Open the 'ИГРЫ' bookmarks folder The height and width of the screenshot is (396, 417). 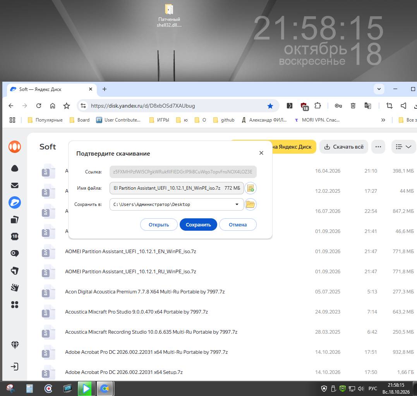(x=159, y=120)
